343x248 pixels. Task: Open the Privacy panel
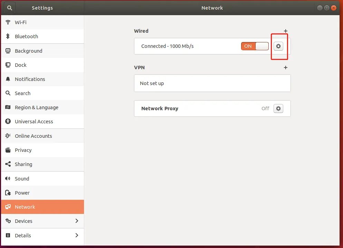[x=42, y=150]
